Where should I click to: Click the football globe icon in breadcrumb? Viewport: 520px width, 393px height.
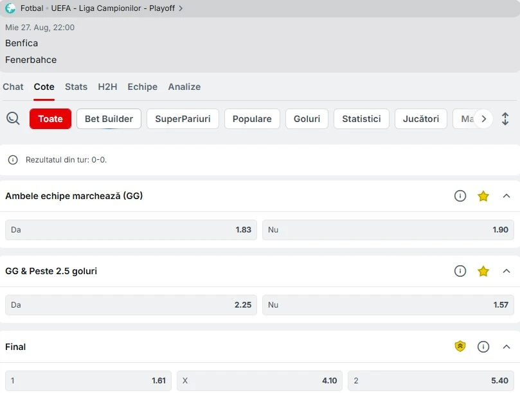(10, 8)
